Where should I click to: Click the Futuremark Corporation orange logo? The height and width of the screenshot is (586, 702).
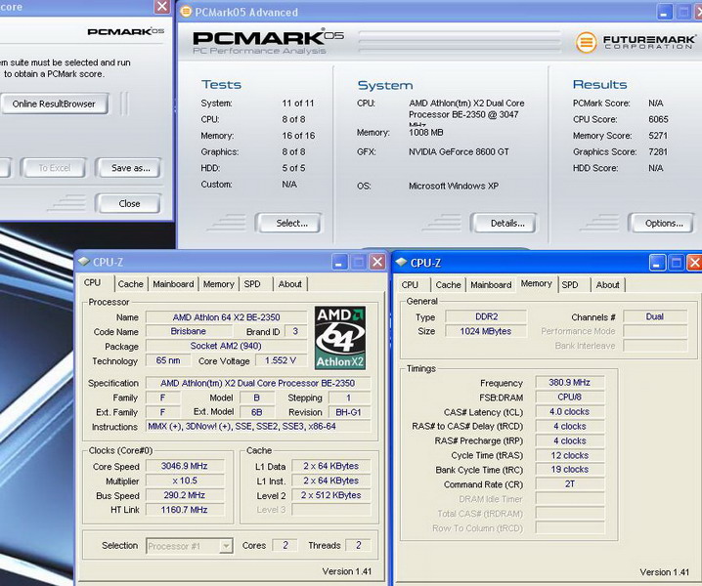tap(586, 43)
